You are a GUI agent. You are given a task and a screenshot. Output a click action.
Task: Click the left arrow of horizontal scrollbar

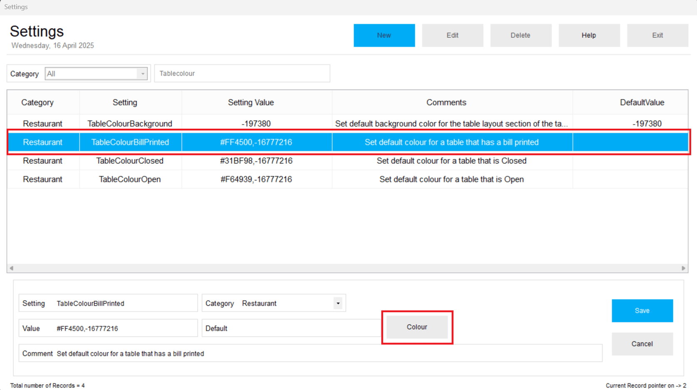pyautogui.click(x=12, y=268)
